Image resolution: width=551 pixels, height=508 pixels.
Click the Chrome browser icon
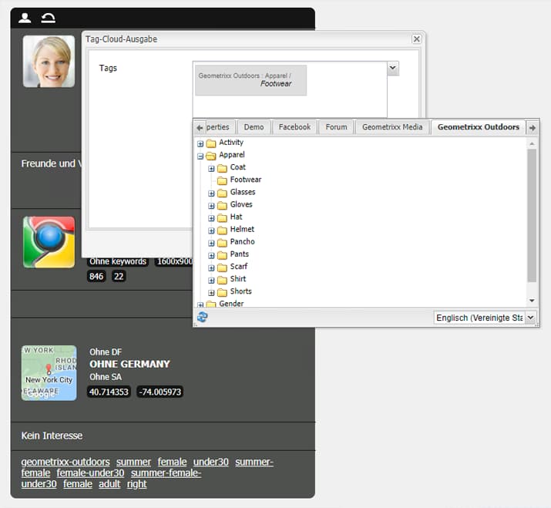click(x=49, y=242)
